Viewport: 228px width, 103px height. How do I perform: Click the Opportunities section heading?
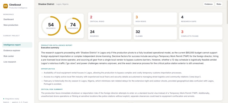point(48,69)
